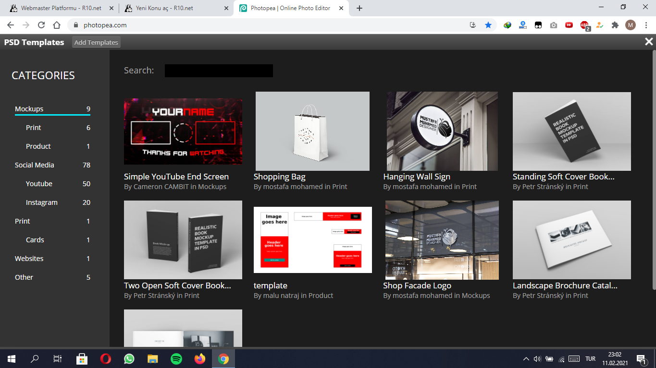Focus the template Search field
This screenshot has height=368, width=656.
click(x=219, y=71)
